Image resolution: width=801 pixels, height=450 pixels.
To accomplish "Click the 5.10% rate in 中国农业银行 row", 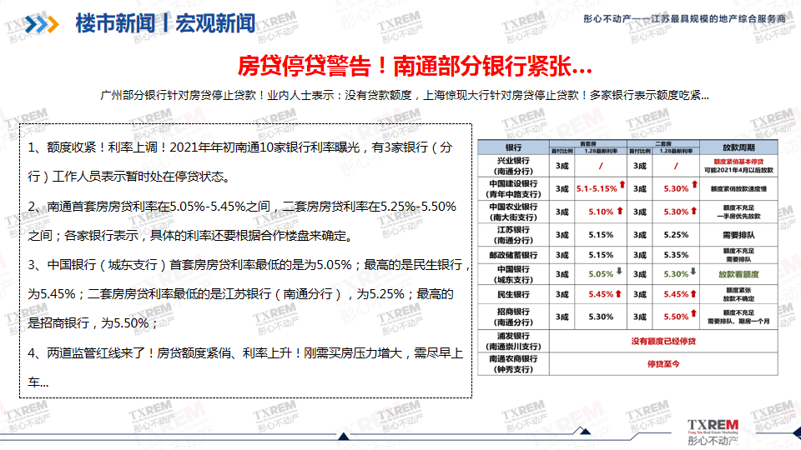I will point(601,212).
